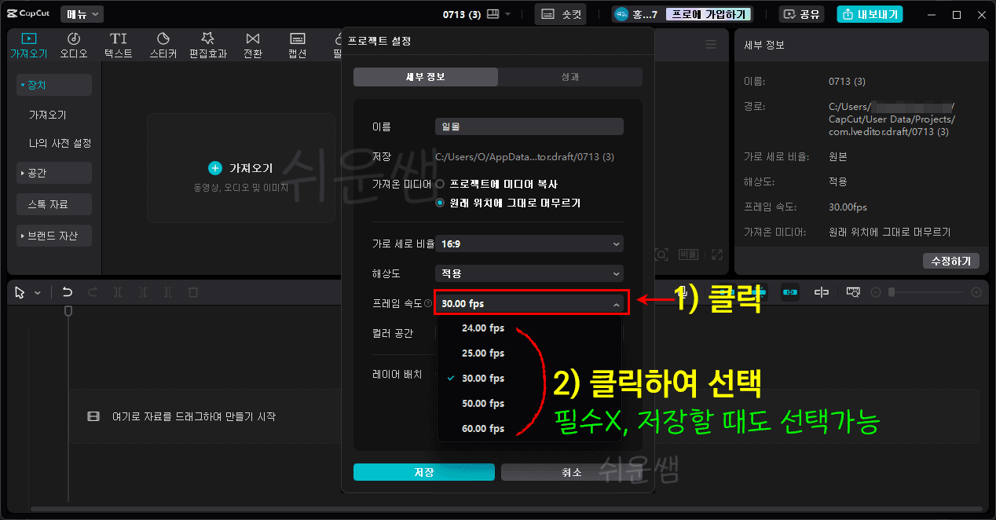Image resolution: width=996 pixels, height=520 pixels.
Task: Select 가져오기 under 장치 in sidebar
Action: pos(48,115)
